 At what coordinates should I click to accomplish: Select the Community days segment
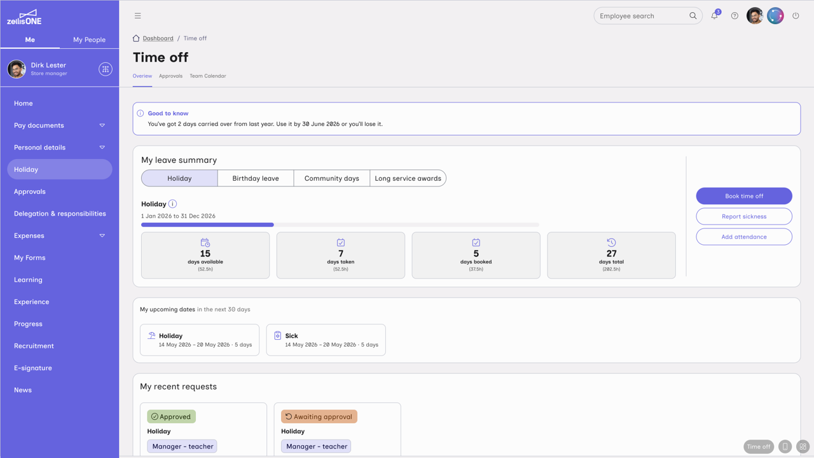[x=332, y=179]
